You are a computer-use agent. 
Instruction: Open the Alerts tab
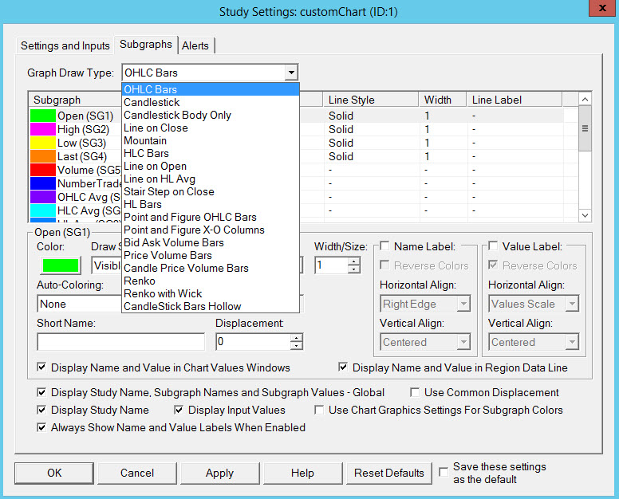pyautogui.click(x=195, y=45)
